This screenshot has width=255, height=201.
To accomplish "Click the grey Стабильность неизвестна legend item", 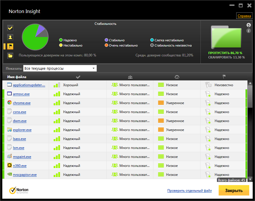I will pyautogui.click(x=171, y=45).
